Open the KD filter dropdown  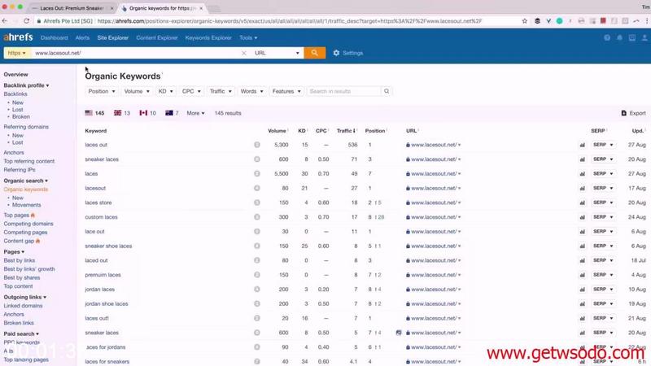point(166,91)
